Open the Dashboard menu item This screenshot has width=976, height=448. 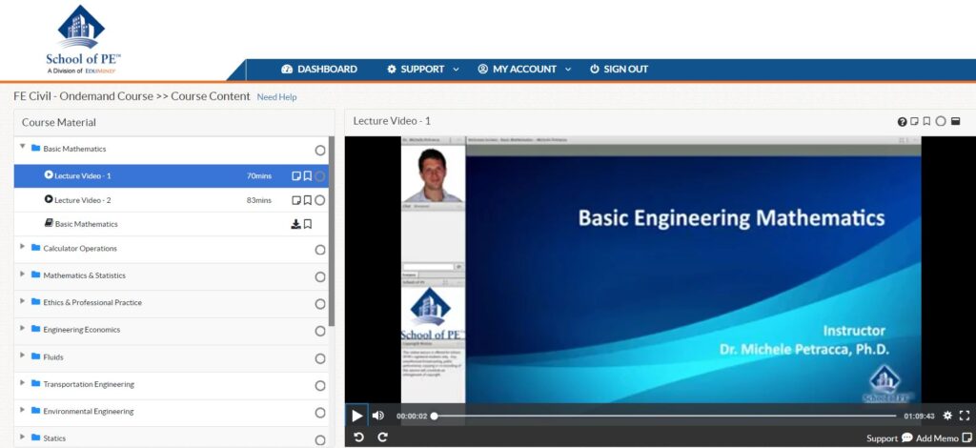click(x=319, y=69)
